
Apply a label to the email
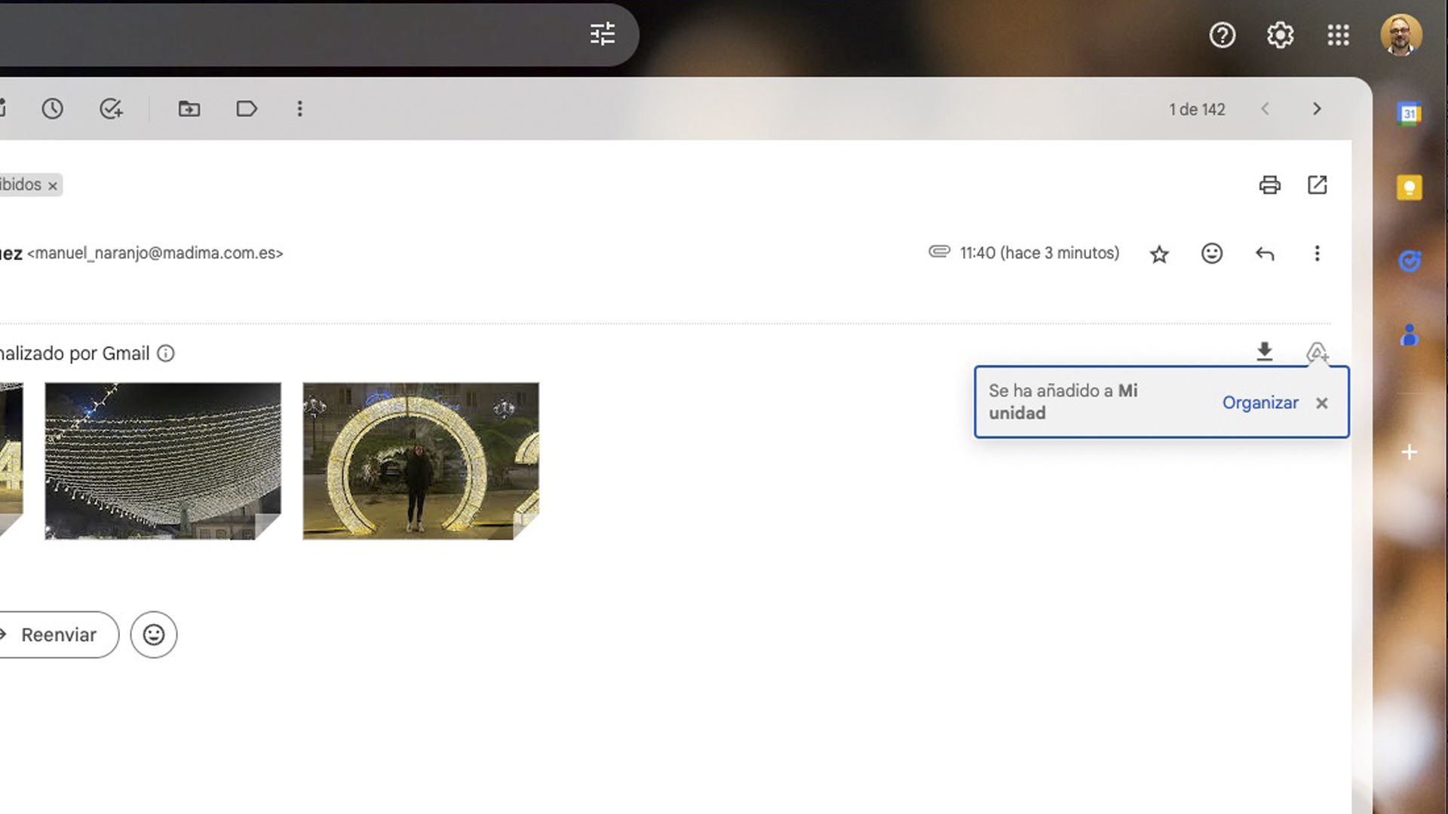click(247, 109)
